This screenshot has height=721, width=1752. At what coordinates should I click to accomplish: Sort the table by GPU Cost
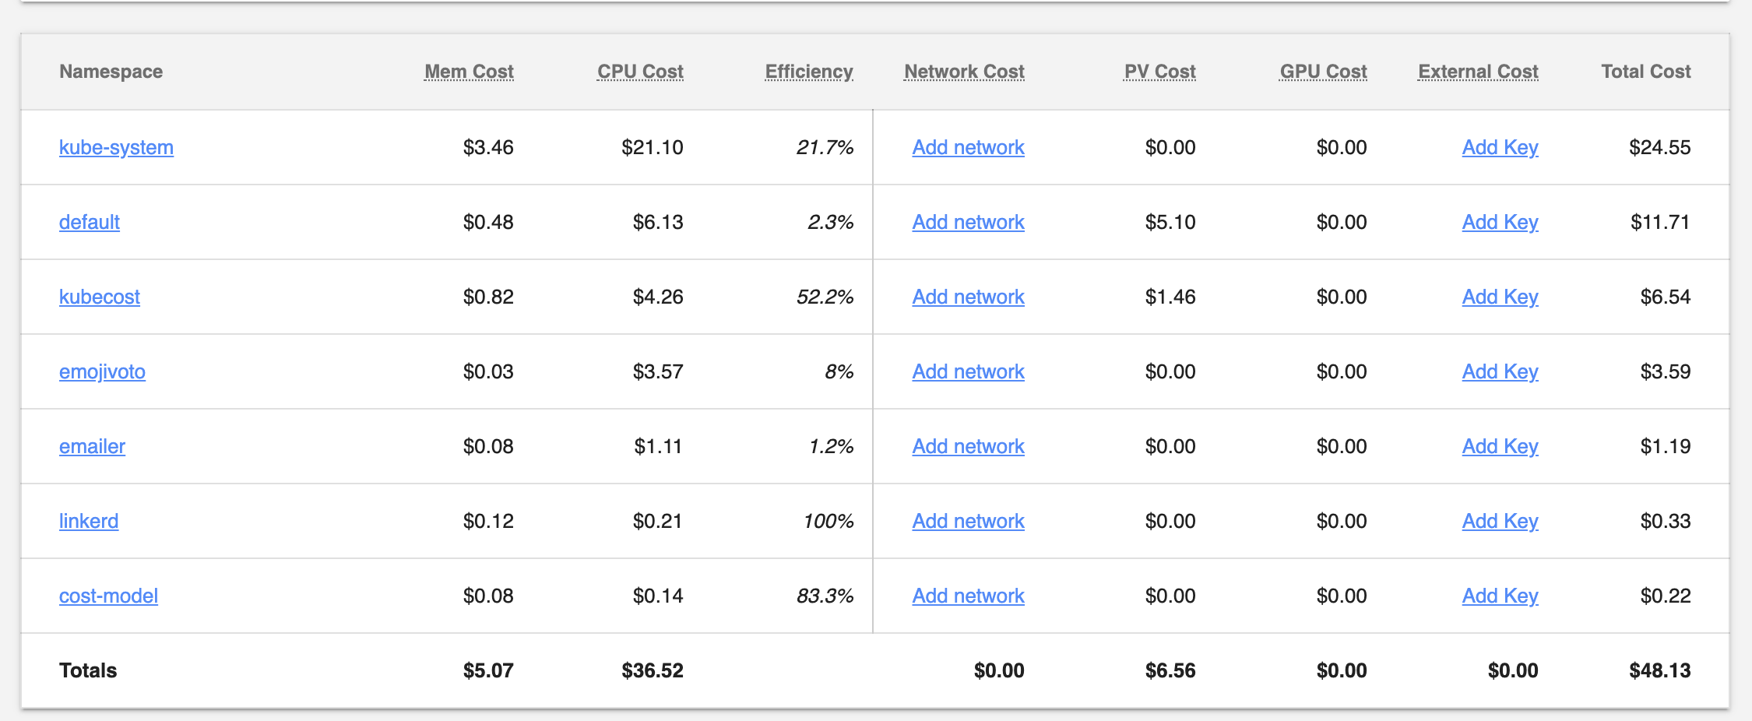pyautogui.click(x=1323, y=71)
